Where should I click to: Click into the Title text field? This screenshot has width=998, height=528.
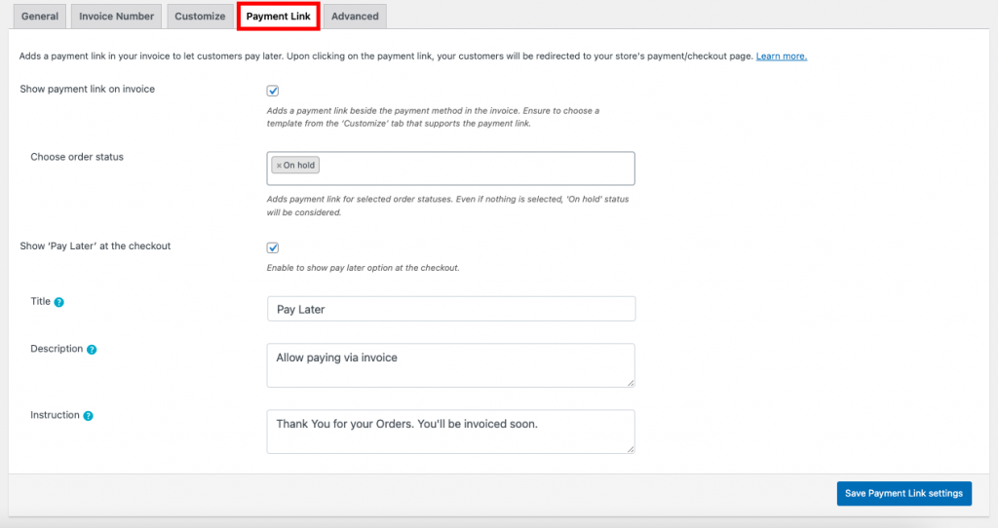pos(450,309)
